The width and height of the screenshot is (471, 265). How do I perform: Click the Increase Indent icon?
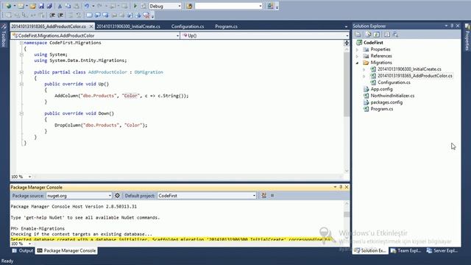(x=60, y=15)
